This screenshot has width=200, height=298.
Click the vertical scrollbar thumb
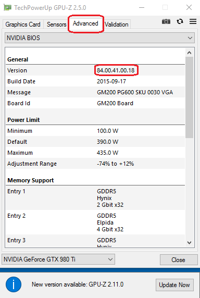pos(189,97)
